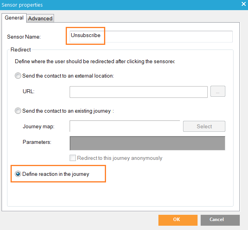Switch to the General tab
The image size is (248, 230).
(x=14, y=18)
